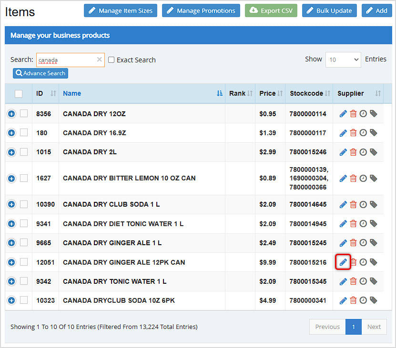Viewport: 396px width, 348px height.
Task: Expand the row for item 1627
Action: (x=11, y=178)
